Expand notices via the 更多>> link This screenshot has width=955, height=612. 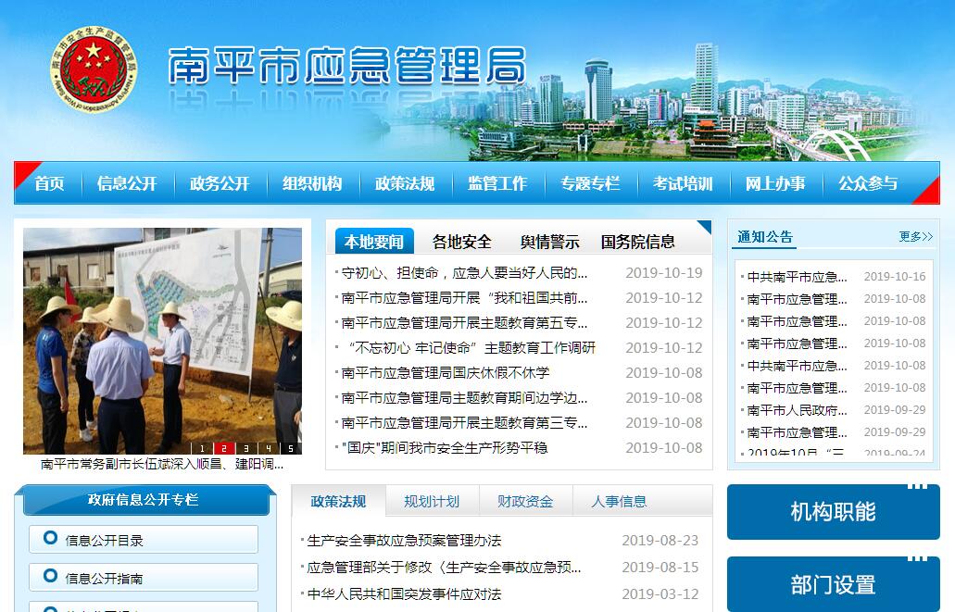[x=915, y=237]
